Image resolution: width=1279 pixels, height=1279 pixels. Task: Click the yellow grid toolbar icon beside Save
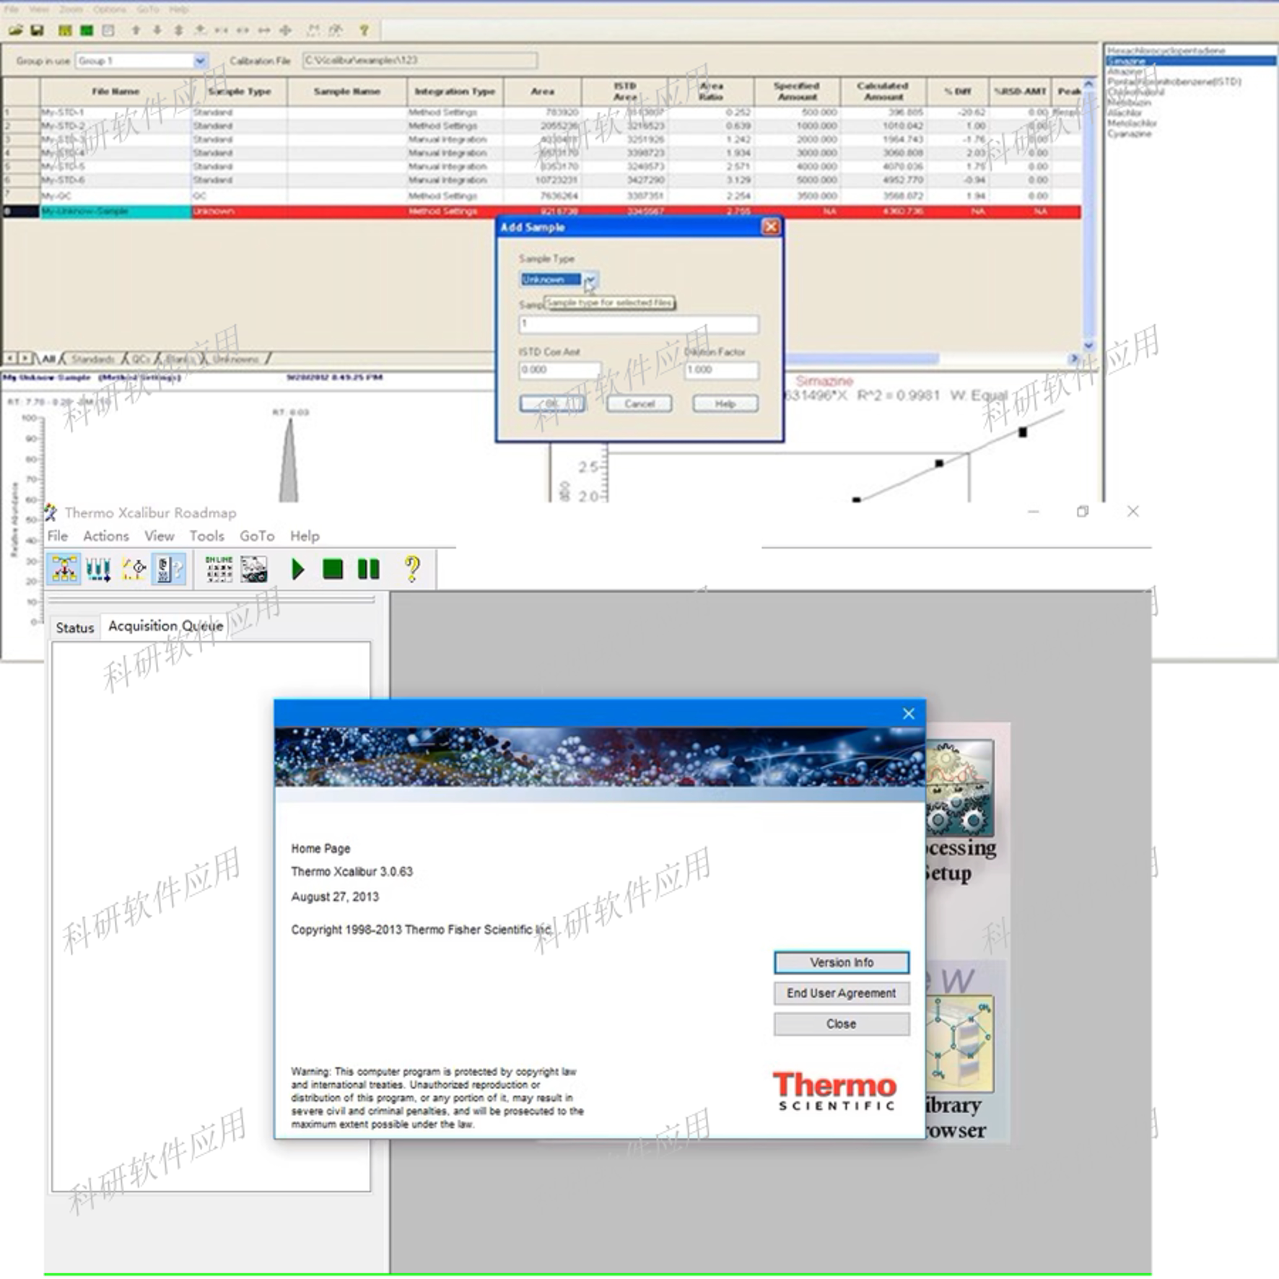[65, 30]
